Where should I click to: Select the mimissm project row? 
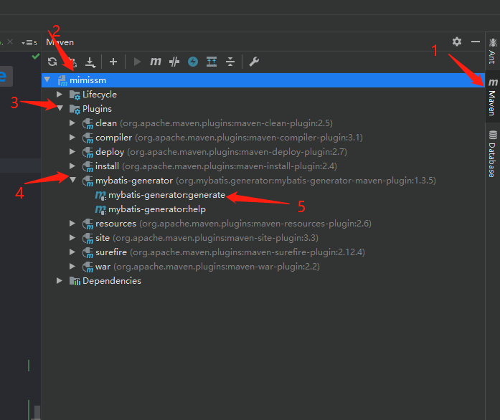263,80
